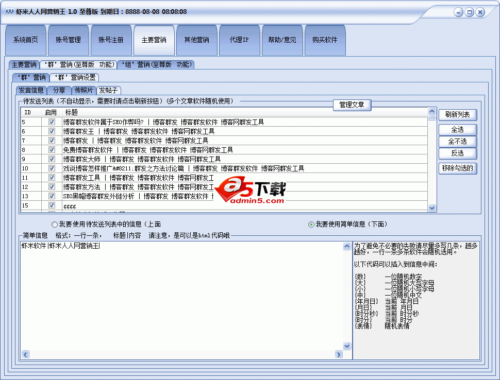Toggle checkbox for row ID 13
The height and width of the screenshot is (380, 500).
[x=52, y=196]
